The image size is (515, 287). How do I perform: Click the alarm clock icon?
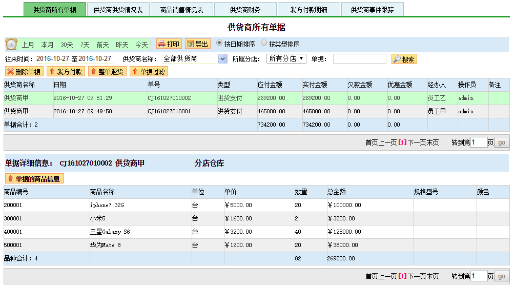tap(11, 45)
